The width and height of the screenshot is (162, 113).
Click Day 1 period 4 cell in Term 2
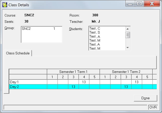coord(137,82)
